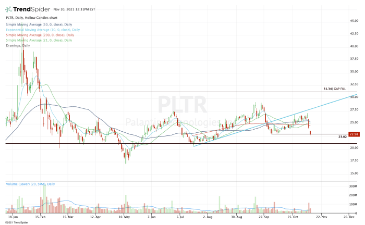This screenshot has height=225, width=365.
Task: Click the 300M volume axis label
Action: pyautogui.click(x=353, y=186)
